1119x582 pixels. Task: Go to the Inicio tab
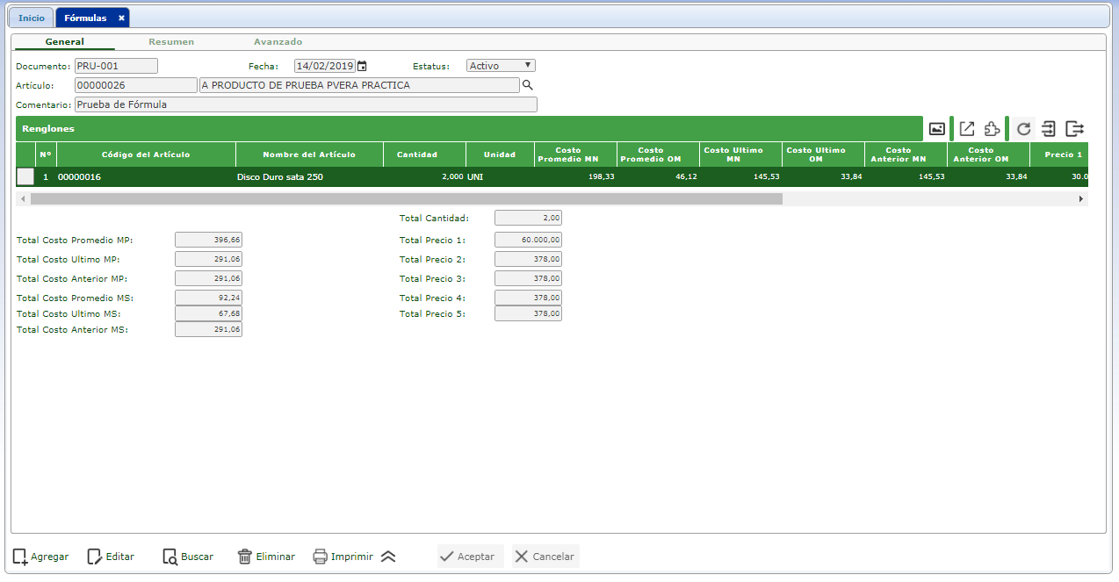[x=32, y=18]
